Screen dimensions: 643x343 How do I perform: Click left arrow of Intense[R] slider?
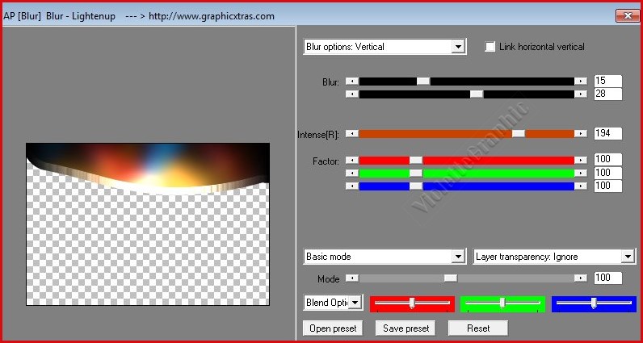(351, 133)
